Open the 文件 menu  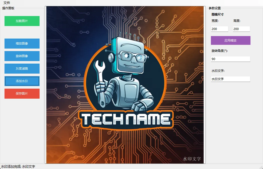(x=7, y=3)
